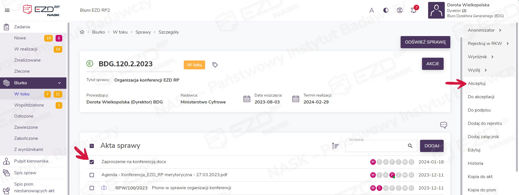Open the notifications bell
This screenshot has height=195, width=519.
(x=414, y=10)
